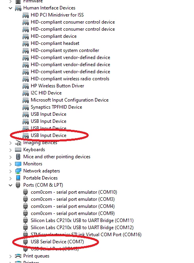Click the Network adapters icon

(x=18, y=171)
